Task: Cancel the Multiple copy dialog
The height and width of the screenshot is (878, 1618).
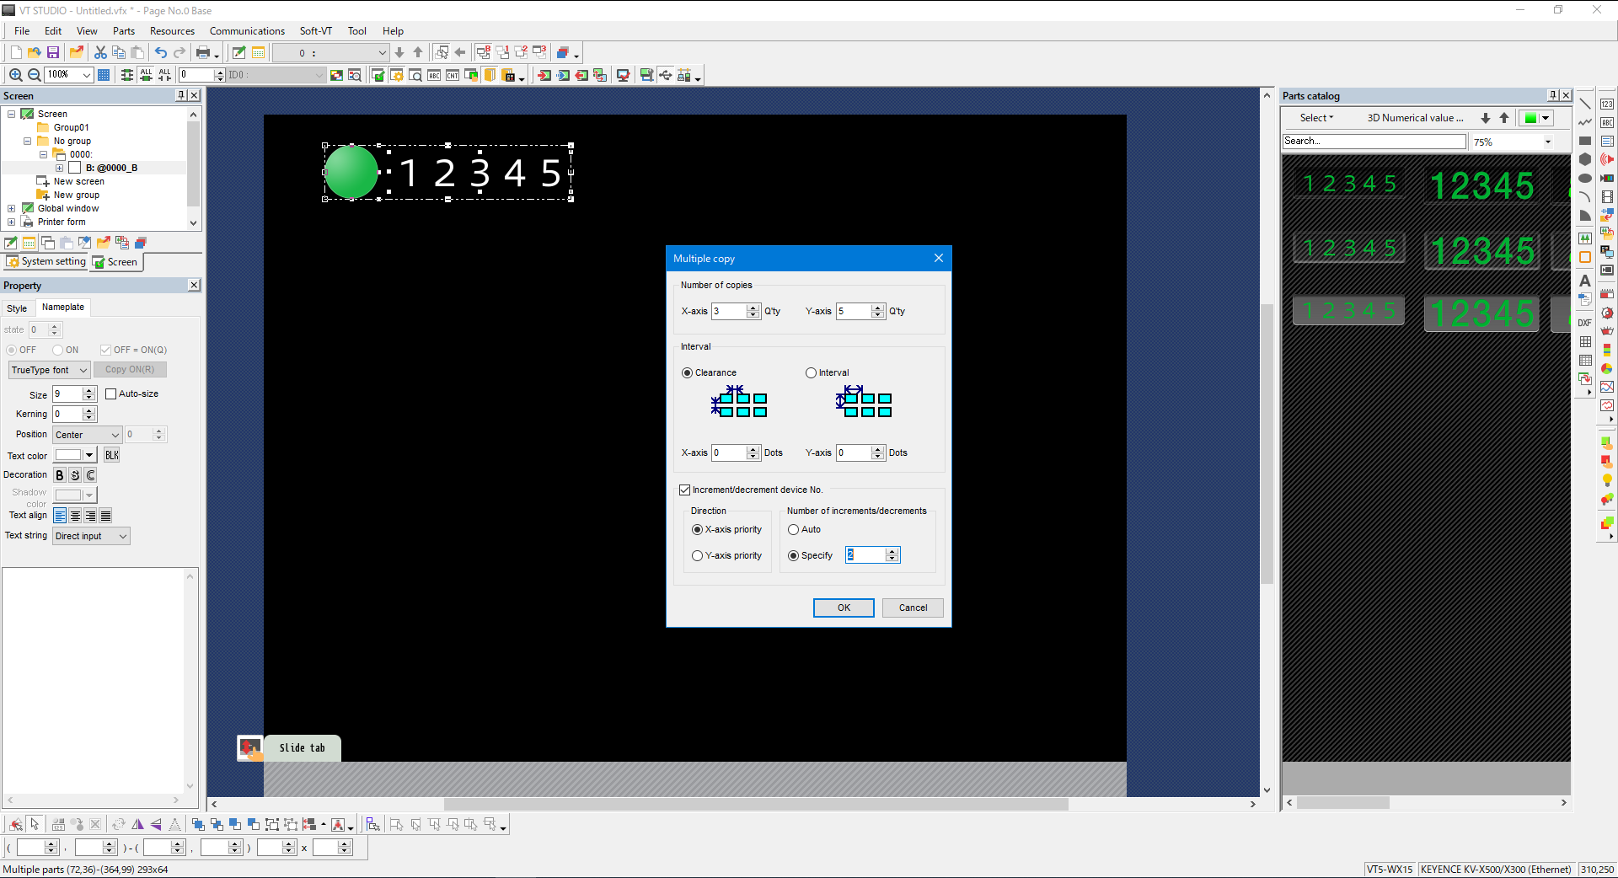Action: 912,608
